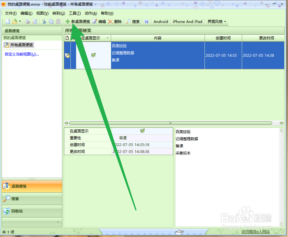This screenshot has width=288, height=237.
Task: Click the note icon column header
Action: tap(67, 38)
